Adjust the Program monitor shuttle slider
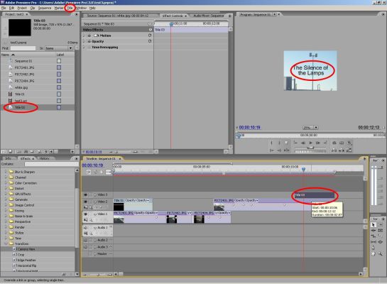The image size is (387, 284). point(310,148)
